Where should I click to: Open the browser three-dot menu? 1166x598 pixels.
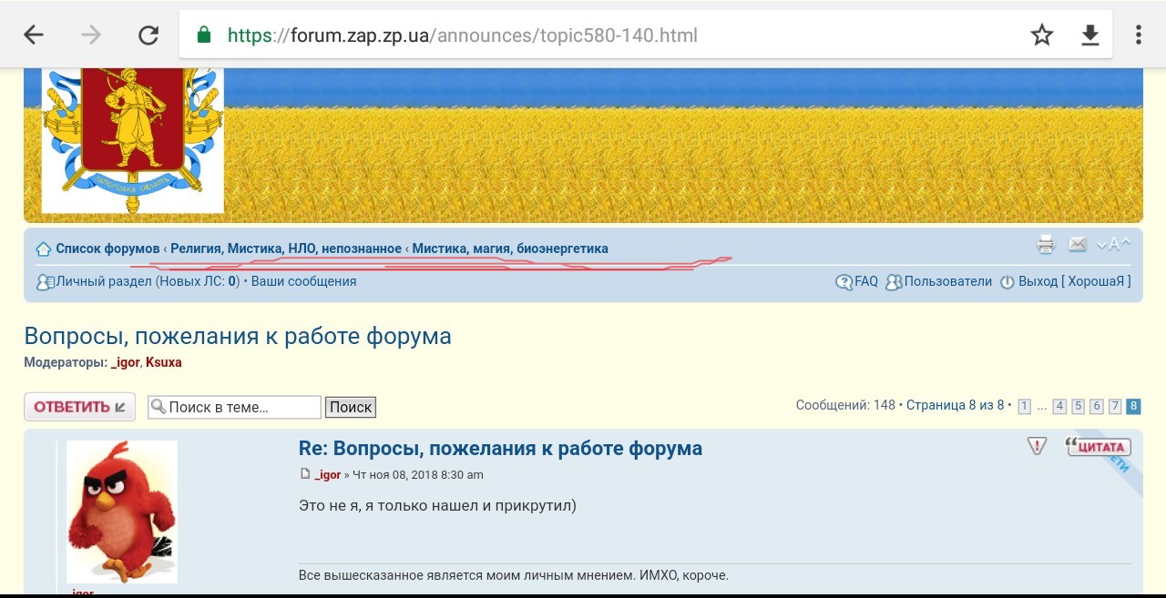click(x=1139, y=35)
